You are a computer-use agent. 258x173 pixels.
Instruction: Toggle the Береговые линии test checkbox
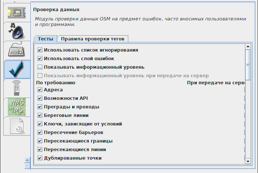click(40, 115)
